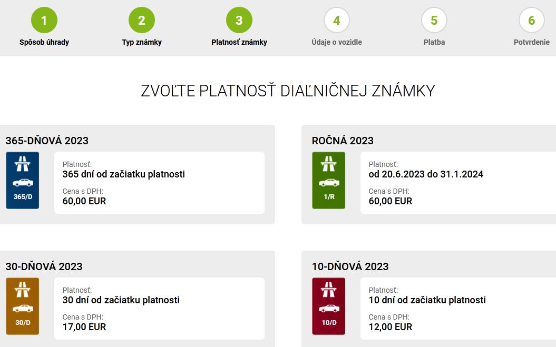Go to step 2 circle

(x=142, y=21)
